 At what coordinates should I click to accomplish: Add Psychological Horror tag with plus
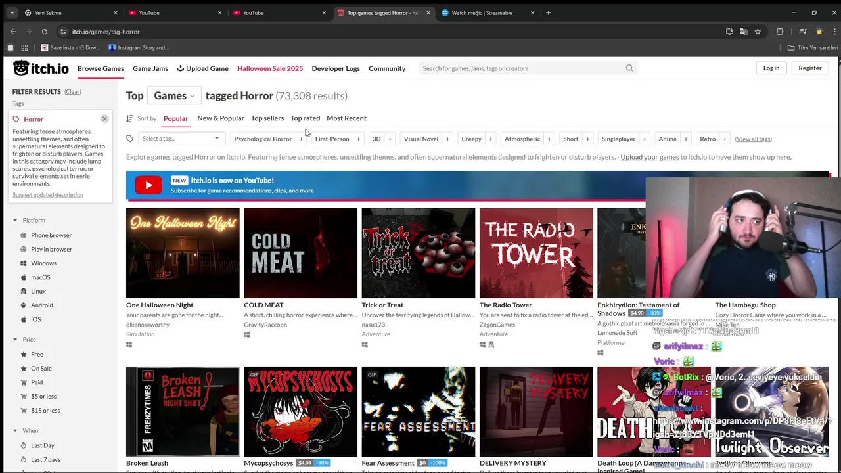(302, 139)
